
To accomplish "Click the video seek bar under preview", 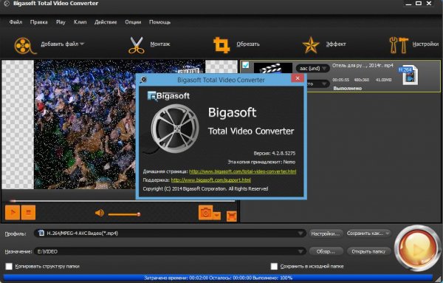I will 122,201.
